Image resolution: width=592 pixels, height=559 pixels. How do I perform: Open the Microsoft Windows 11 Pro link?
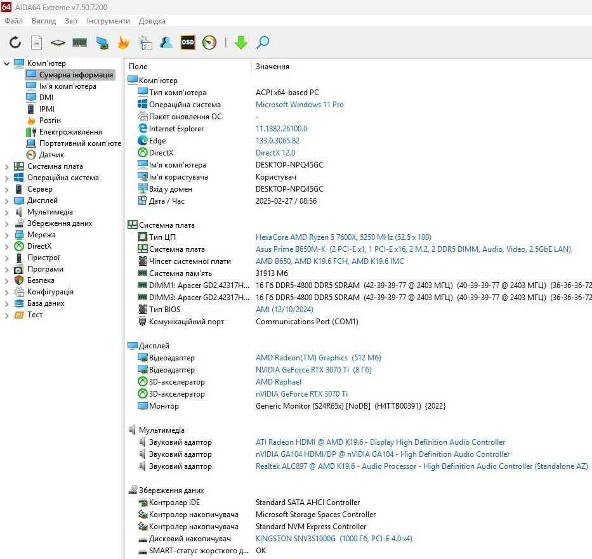pos(299,105)
